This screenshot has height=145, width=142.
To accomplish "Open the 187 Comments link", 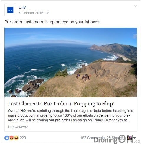I will pyautogui.click(x=93, y=138).
